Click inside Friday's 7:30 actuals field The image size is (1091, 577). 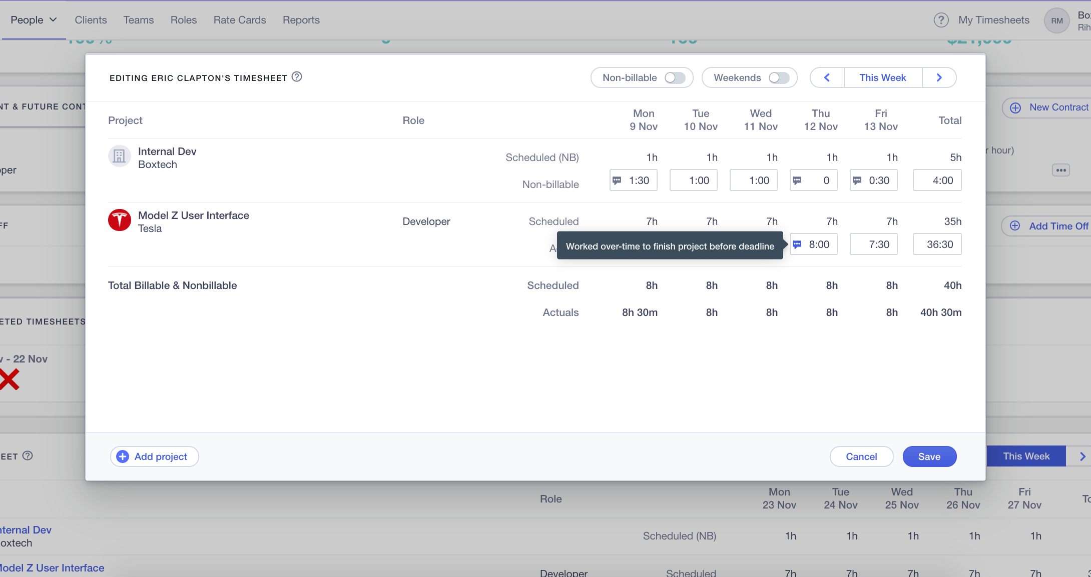point(873,244)
